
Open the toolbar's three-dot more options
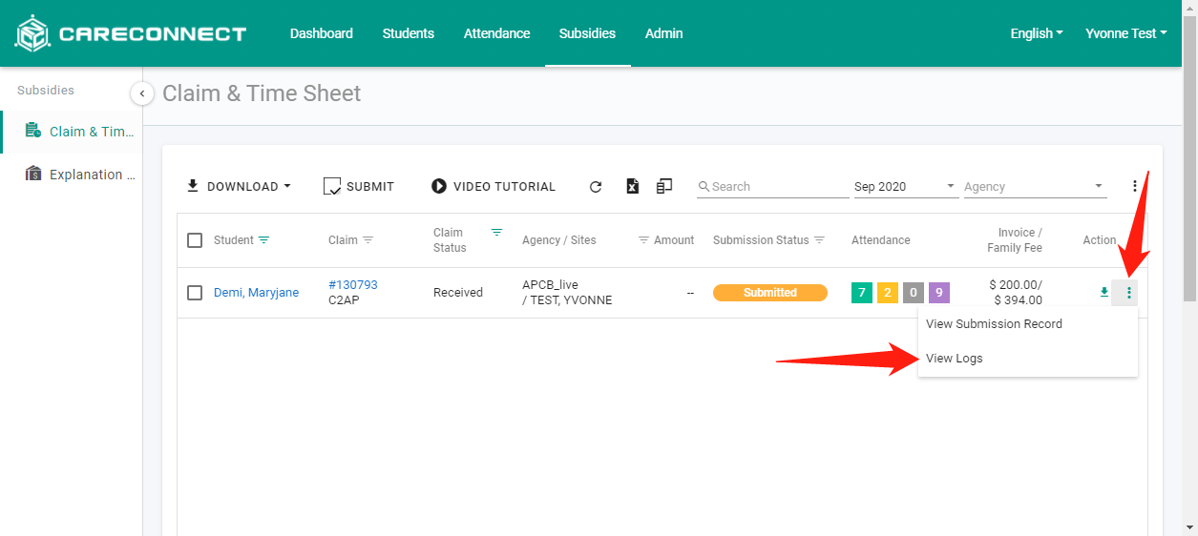click(x=1134, y=187)
